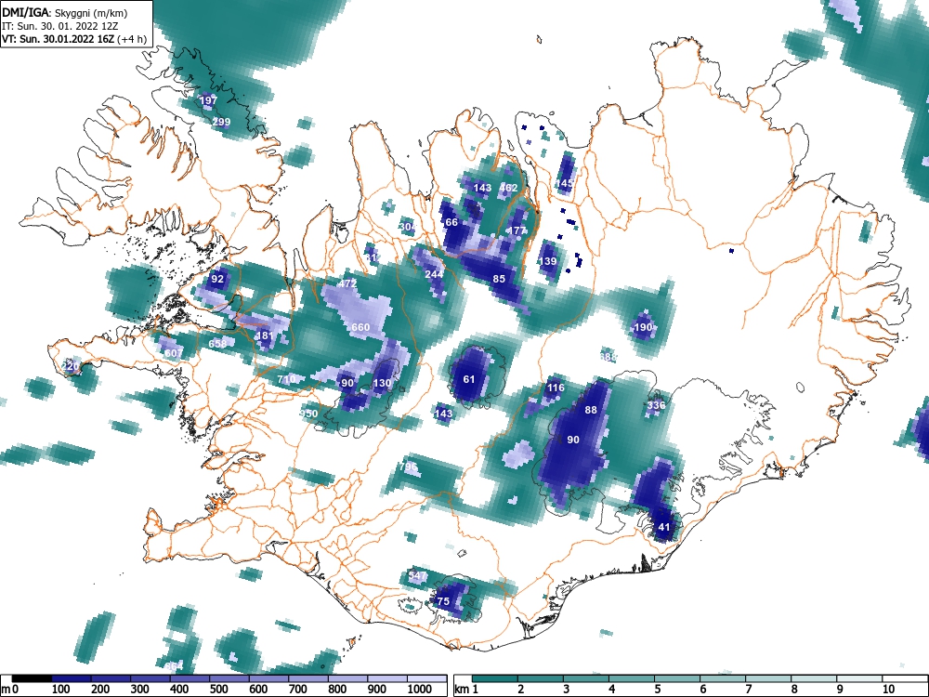This screenshot has width=929, height=697.
Task: Pick the 92 visibility value
Action: point(217,279)
